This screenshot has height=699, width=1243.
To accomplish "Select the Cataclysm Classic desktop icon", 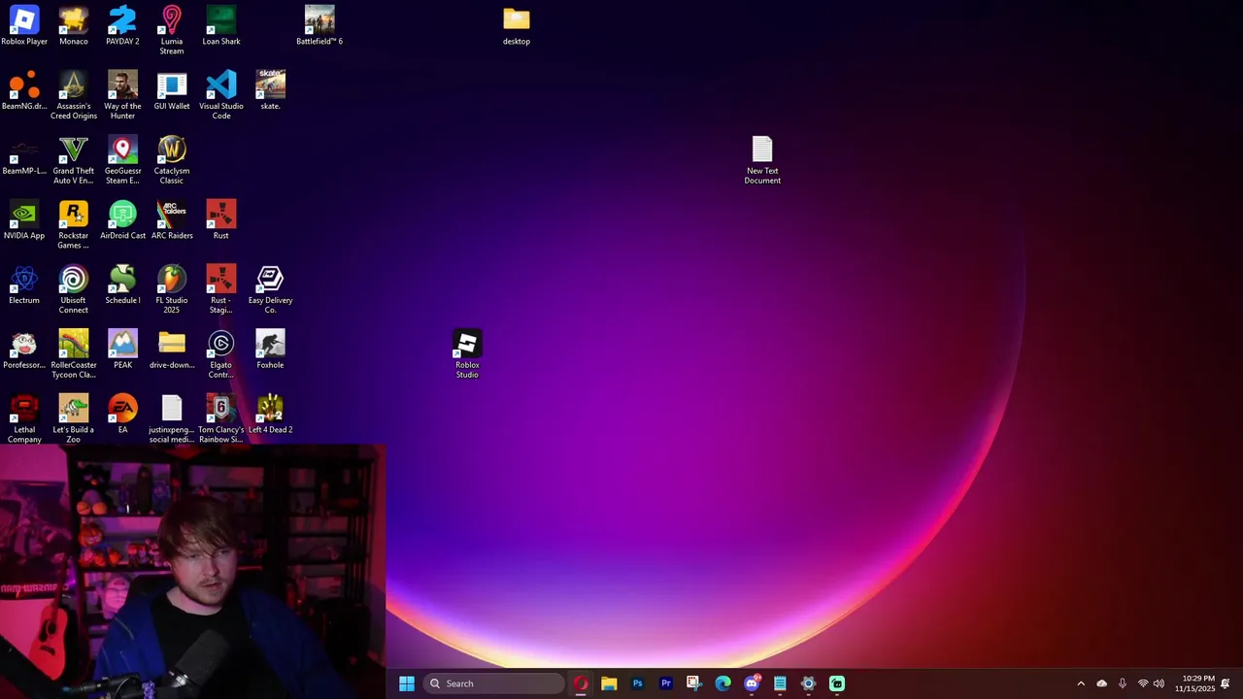I will click(x=172, y=160).
